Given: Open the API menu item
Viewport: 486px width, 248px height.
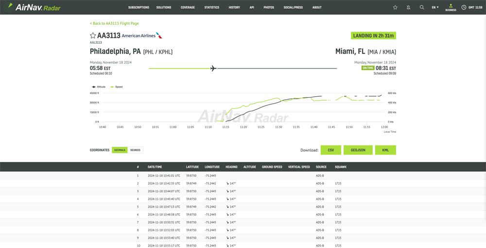Looking at the screenshot, I should click(x=252, y=7).
